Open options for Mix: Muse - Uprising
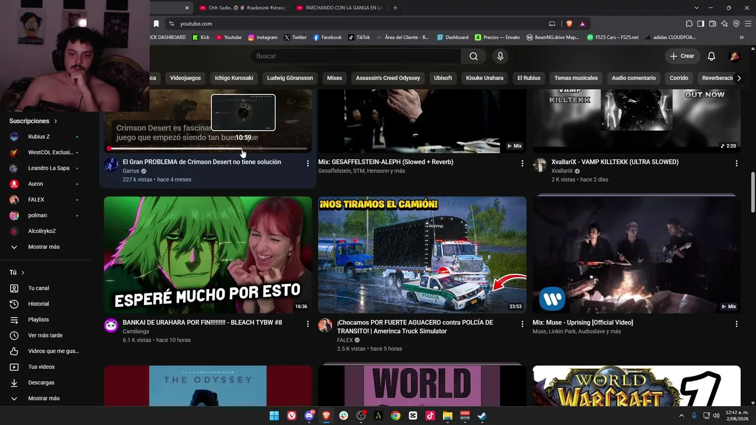Viewport: 756px width, 425px height. (737, 323)
